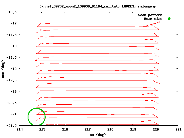Click the y-axis tick label -18

14,46
